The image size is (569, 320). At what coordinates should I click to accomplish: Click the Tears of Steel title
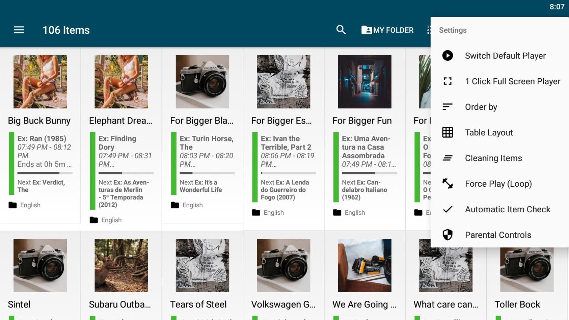[198, 304]
